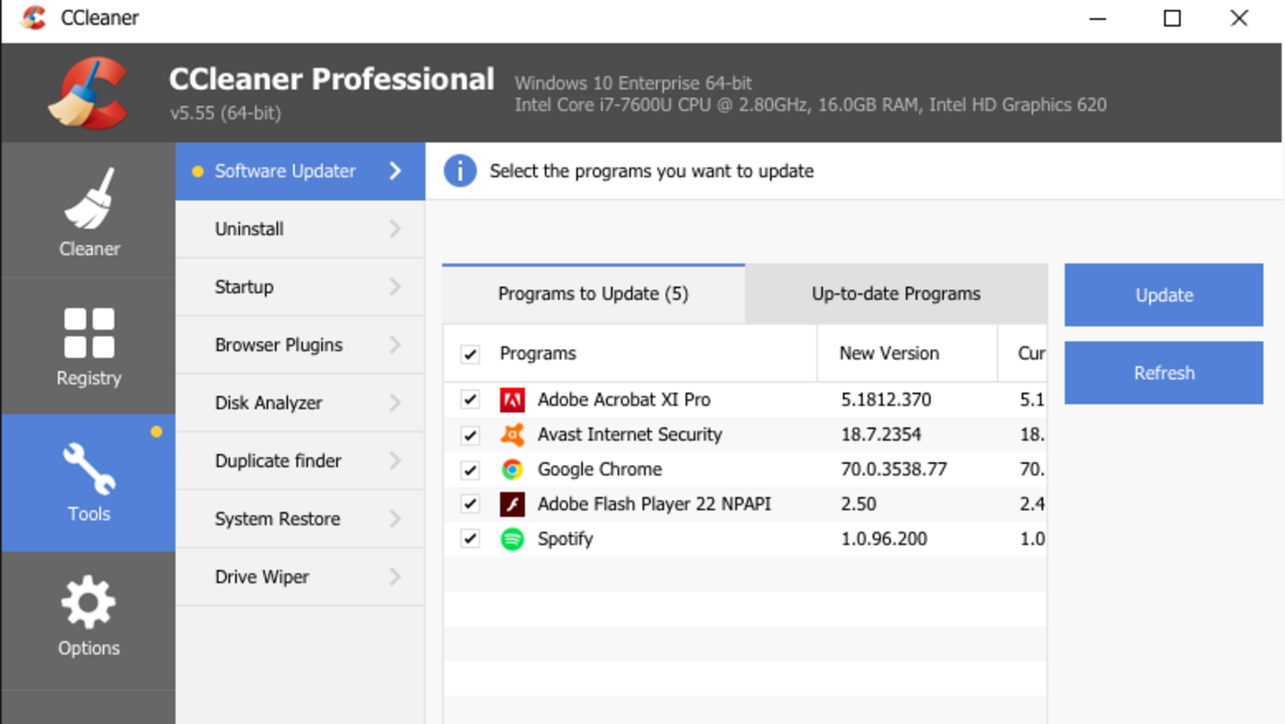
Task: Click the Adobe Acrobat XI Pro icon
Action: click(512, 400)
